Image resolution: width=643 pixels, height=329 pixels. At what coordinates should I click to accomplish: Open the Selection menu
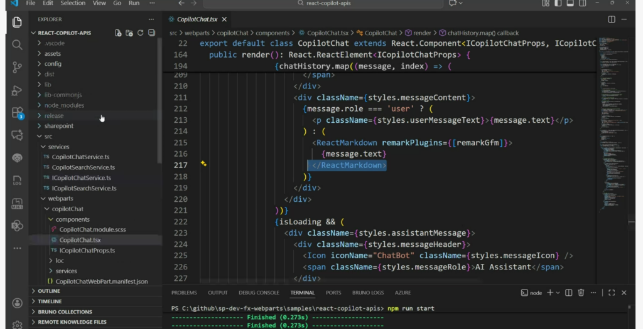pos(73,3)
